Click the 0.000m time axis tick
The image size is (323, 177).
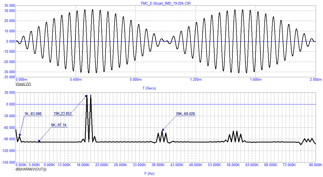(x=21, y=79)
